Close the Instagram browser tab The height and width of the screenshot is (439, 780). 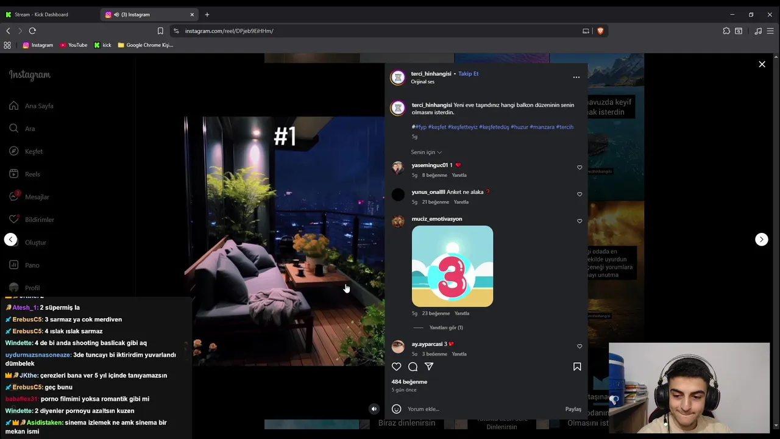pyautogui.click(x=193, y=15)
